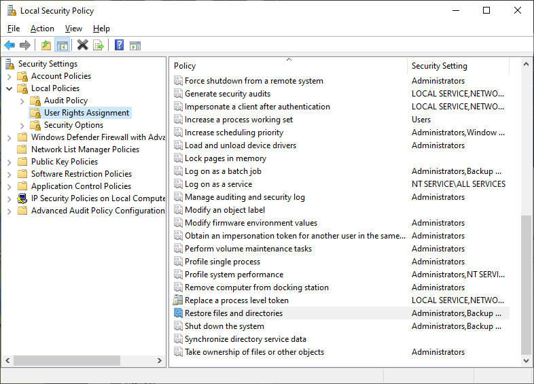Click the Export List toolbar icon
This screenshot has width=534, height=384.
pos(99,46)
